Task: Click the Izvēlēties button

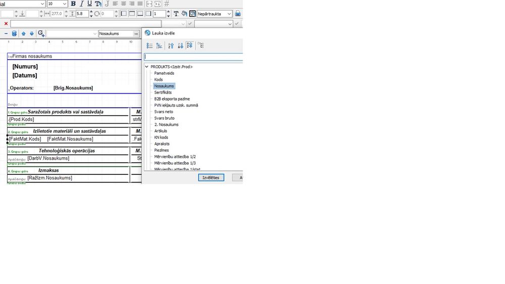Action: [x=211, y=177]
